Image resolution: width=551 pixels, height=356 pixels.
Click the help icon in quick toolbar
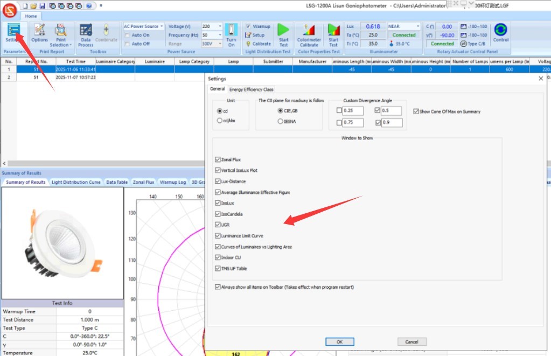[x=89, y=6]
